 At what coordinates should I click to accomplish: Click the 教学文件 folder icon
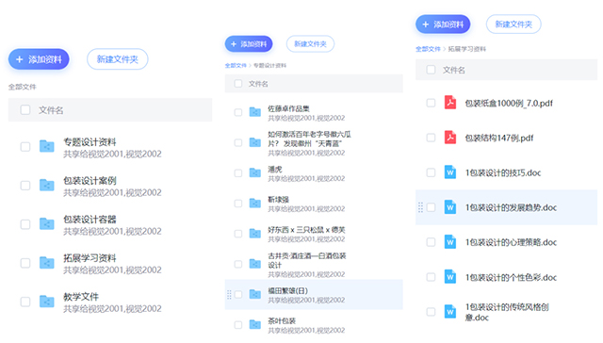pos(46,302)
